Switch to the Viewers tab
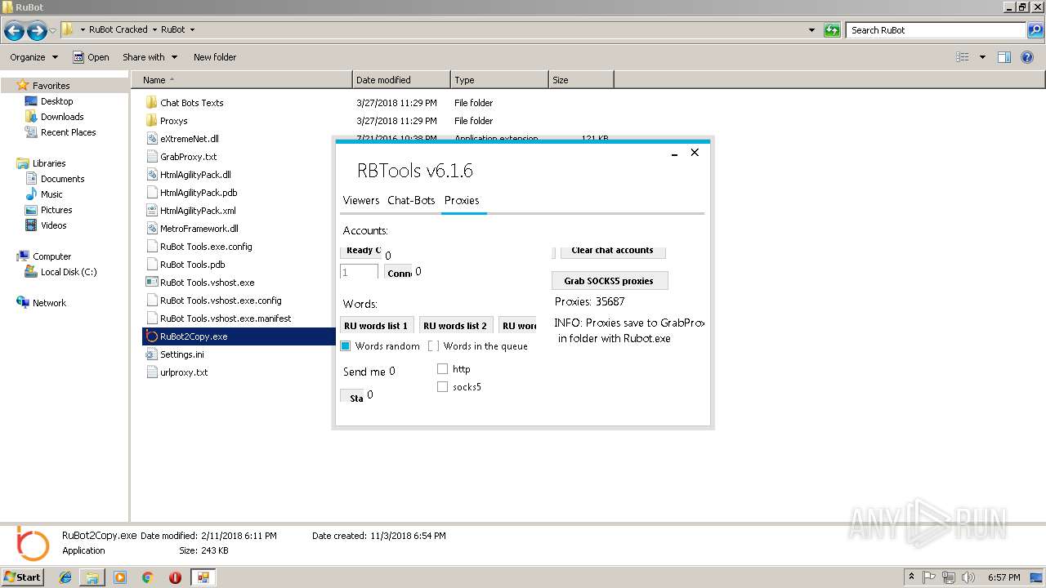Viewport: 1046px width, 588px height. pos(361,200)
